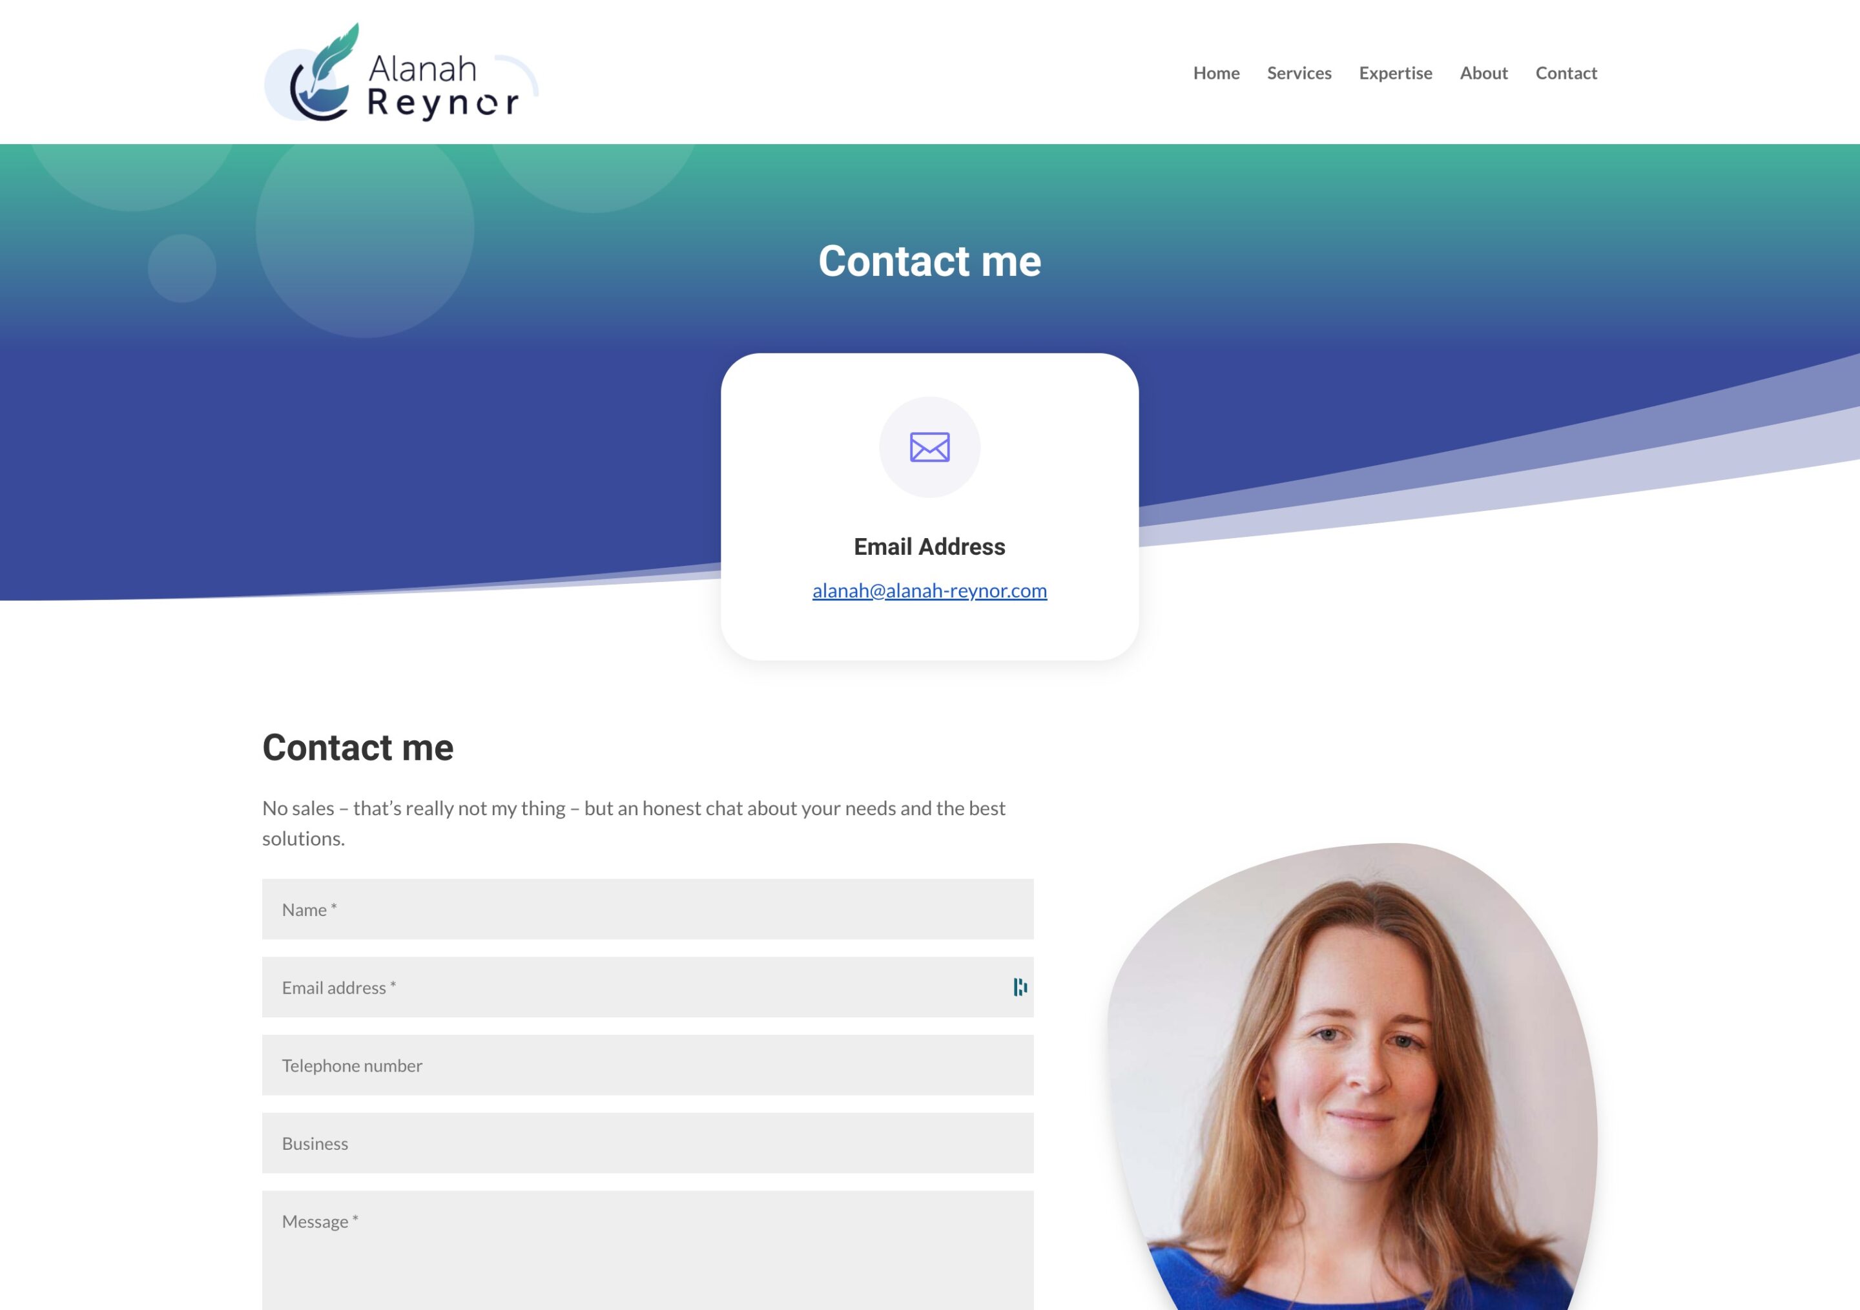Click the Business input field
Image resolution: width=1860 pixels, height=1310 pixels.
pyautogui.click(x=649, y=1141)
